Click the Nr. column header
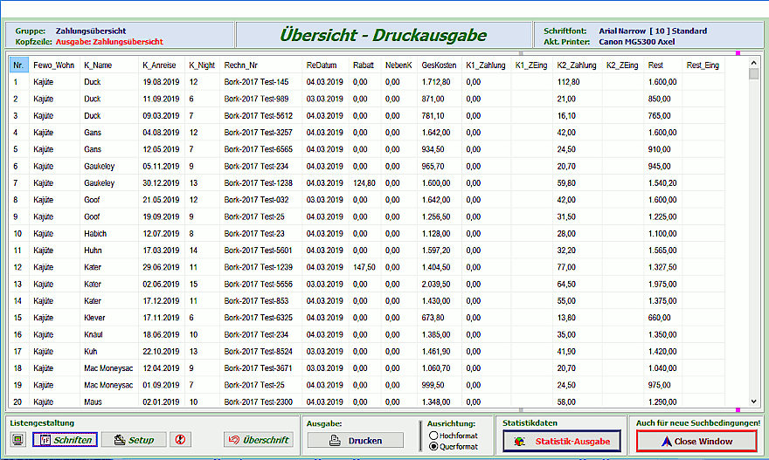 pos(19,65)
